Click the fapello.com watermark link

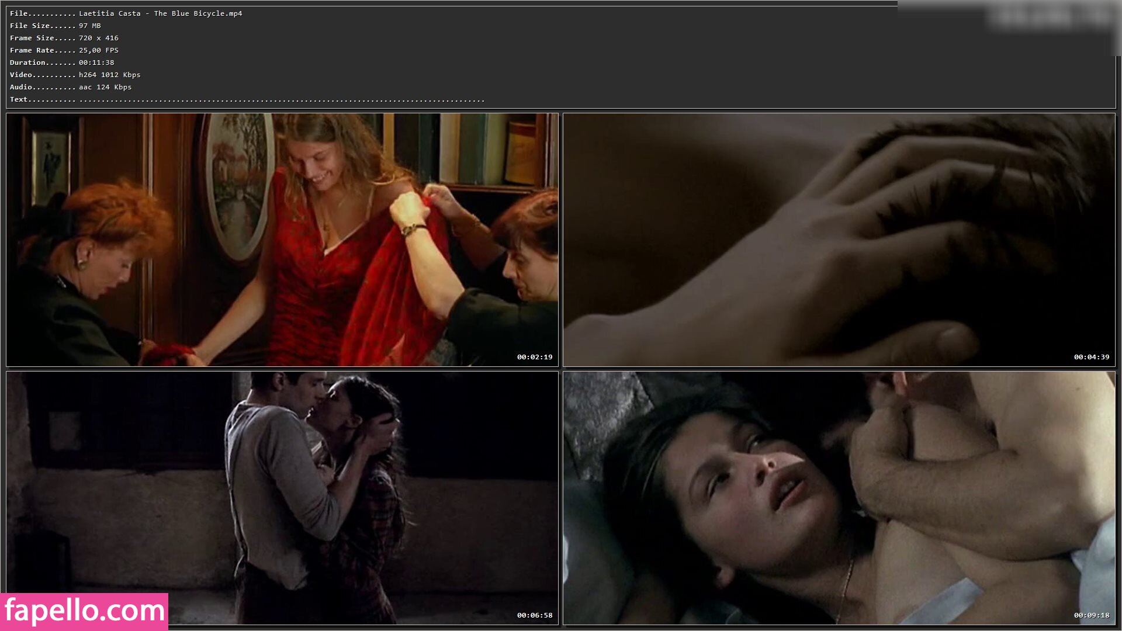click(x=84, y=611)
